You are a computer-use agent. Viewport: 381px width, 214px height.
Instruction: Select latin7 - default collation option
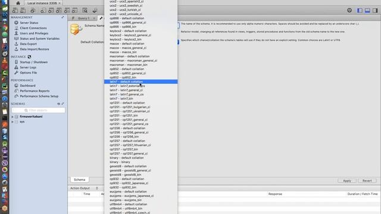(141, 82)
